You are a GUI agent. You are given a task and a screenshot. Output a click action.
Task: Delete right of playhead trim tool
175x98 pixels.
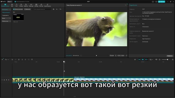[25, 60]
